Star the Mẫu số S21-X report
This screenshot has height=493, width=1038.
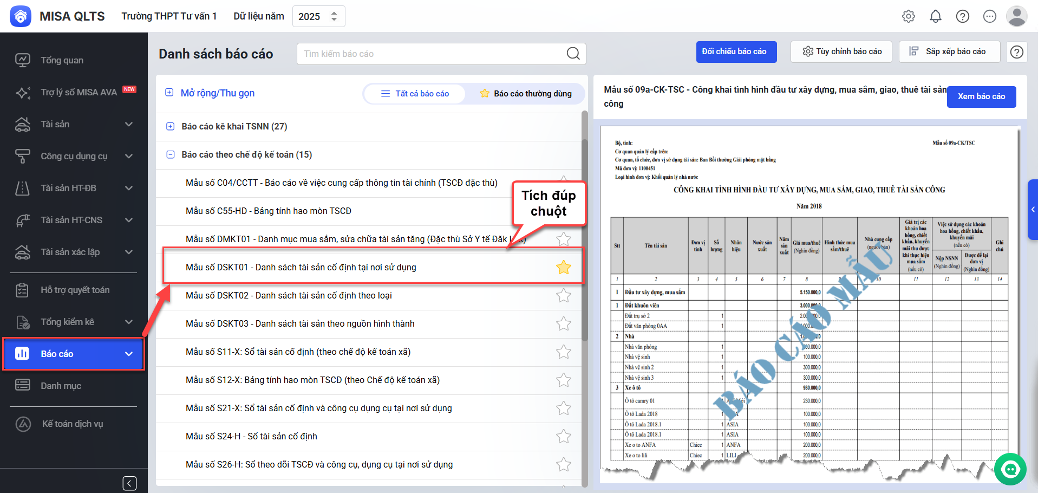point(564,408)
